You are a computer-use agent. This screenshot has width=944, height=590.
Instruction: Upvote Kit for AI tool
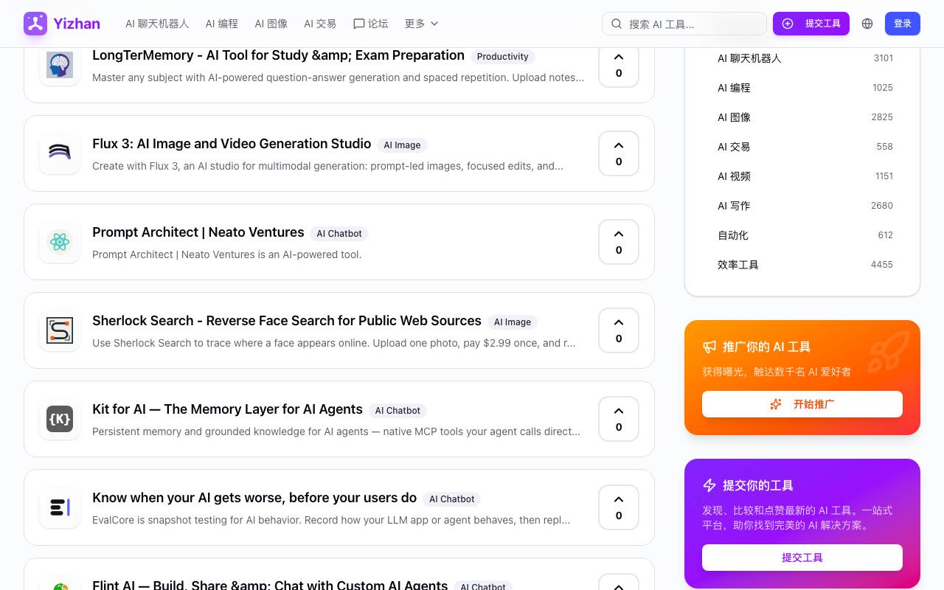619,419
